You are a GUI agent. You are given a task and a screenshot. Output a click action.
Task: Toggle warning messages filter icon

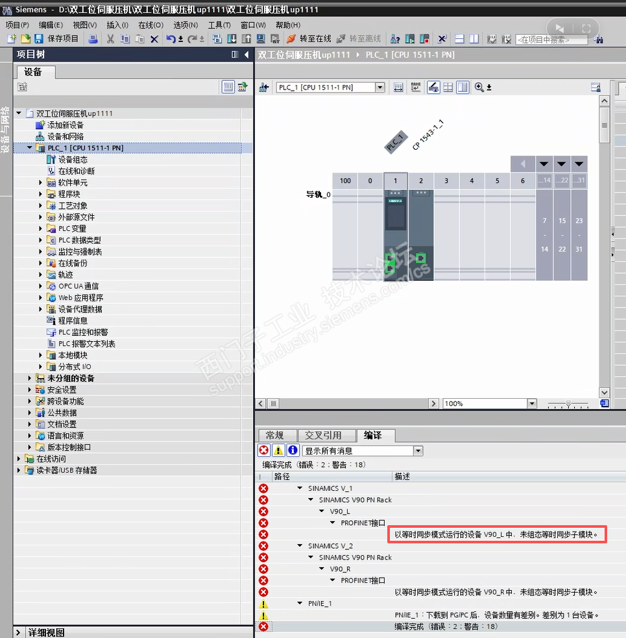(278, 450)
